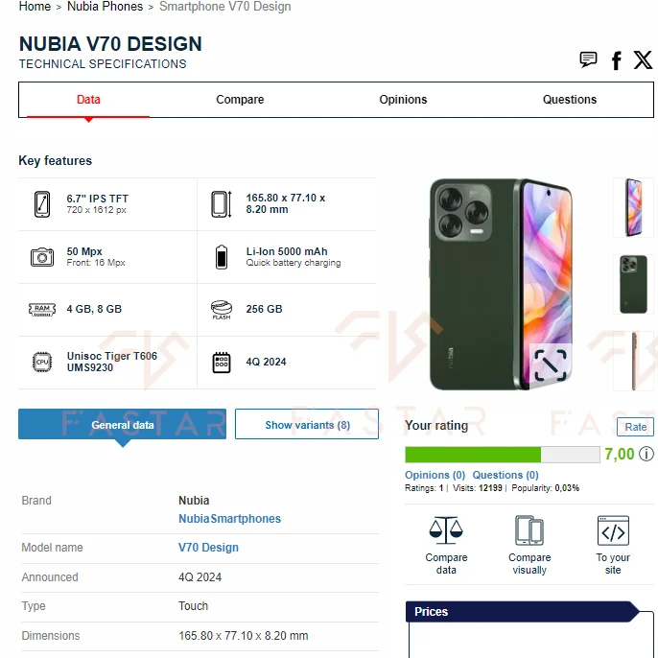Image resolution: width=658 pixels, height=658 pixels.
Task: Open fullscreen view of the phone image
Action: pos(551,365)
